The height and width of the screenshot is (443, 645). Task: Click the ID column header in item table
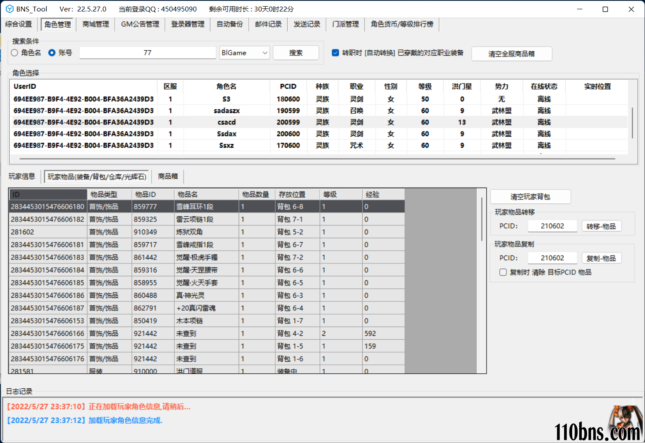tap(48, 195)
